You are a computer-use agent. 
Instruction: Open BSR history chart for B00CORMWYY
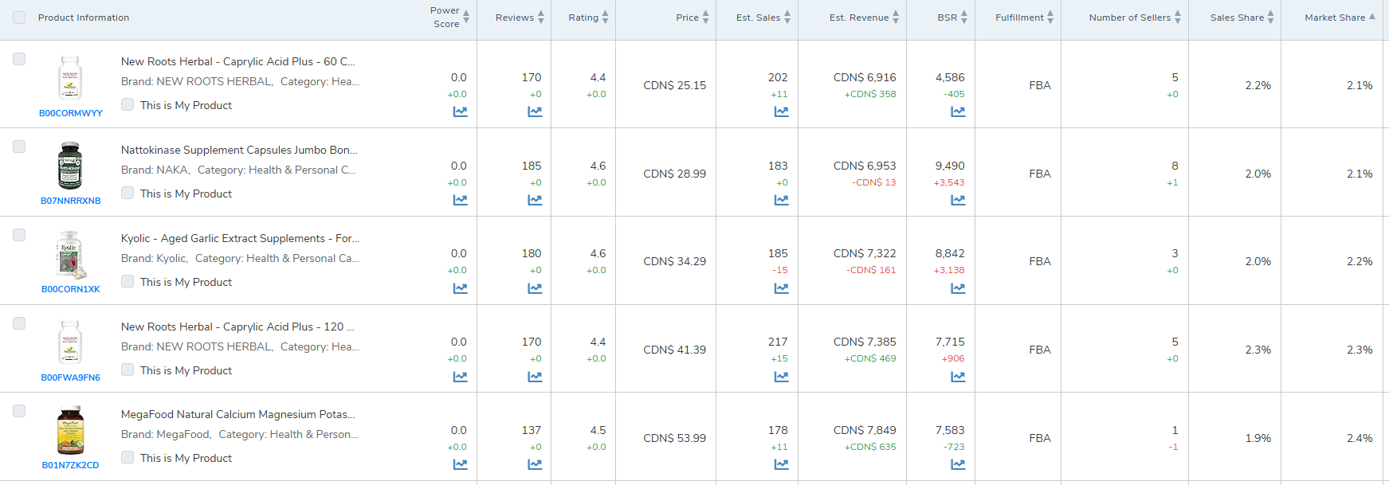[x=958, y=111]
